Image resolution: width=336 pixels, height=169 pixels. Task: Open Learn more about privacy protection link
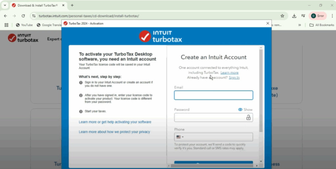[114, 132]
